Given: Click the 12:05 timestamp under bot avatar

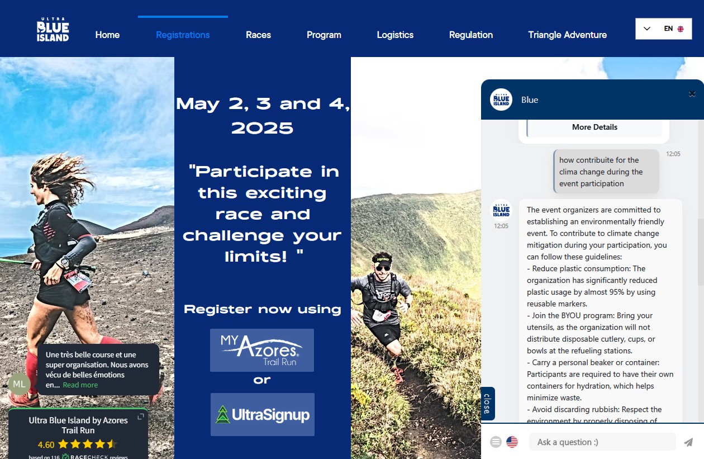Looking at the screenshot, I should (x=501, y=226).
